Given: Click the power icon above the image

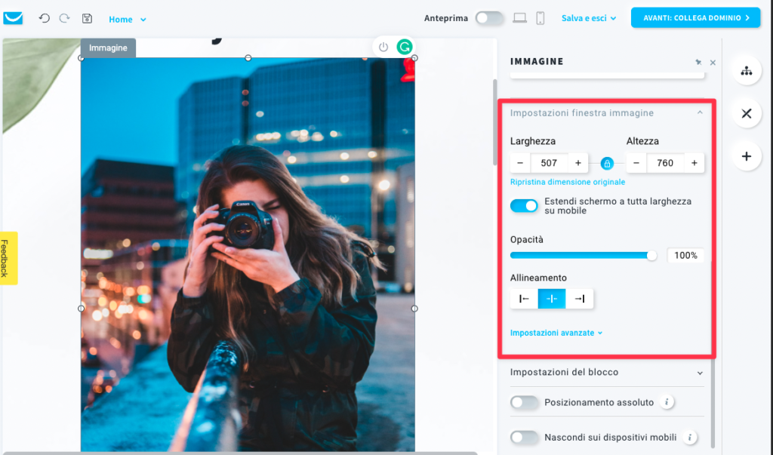Looking at the screenshot, I should [x=383, y=48].
